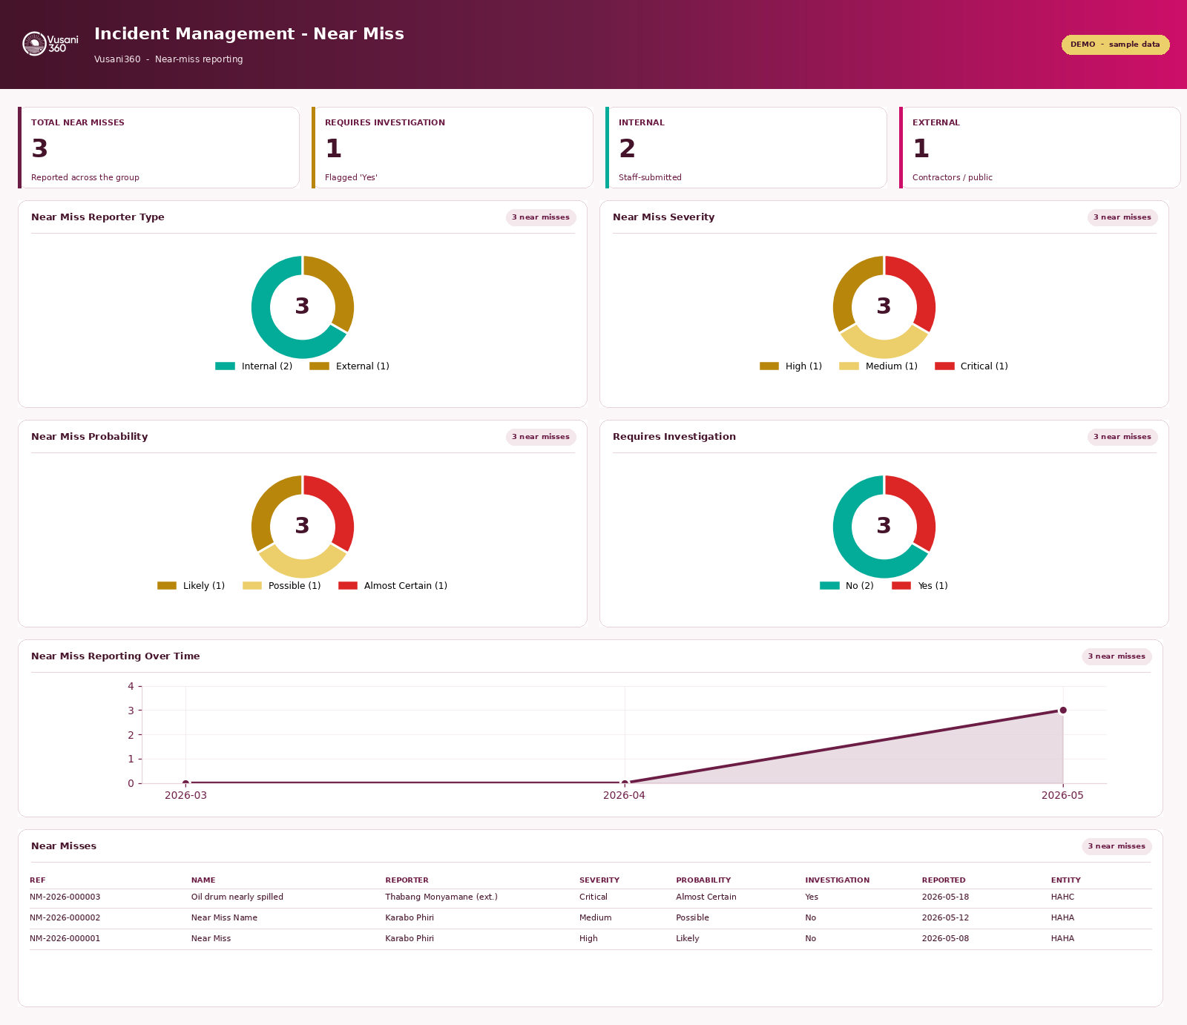Click the 2026-03 data point on the line chart
Viewport: 1187px width, 1025px height.
(185, 782)
